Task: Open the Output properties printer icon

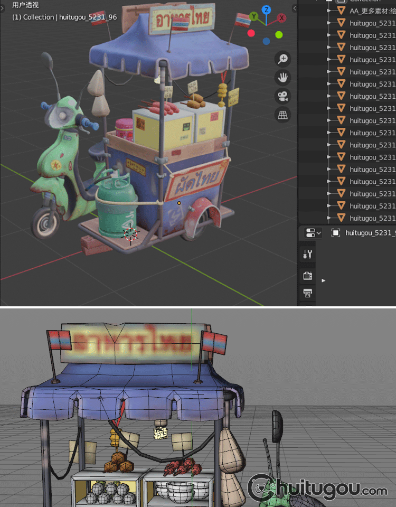Action: pos(307,293)
